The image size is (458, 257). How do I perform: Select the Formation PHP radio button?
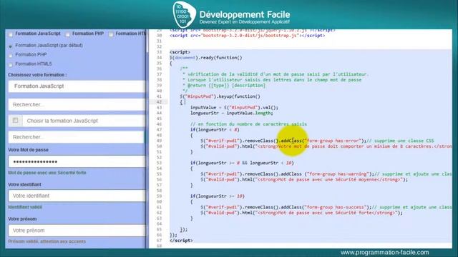(x=11, y=55)
